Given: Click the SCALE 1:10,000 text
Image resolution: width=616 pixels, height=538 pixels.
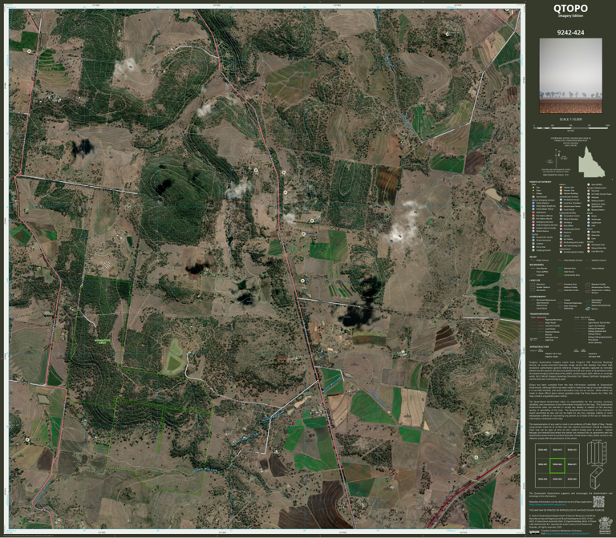Looking at the screenshot, I should 570,119.
